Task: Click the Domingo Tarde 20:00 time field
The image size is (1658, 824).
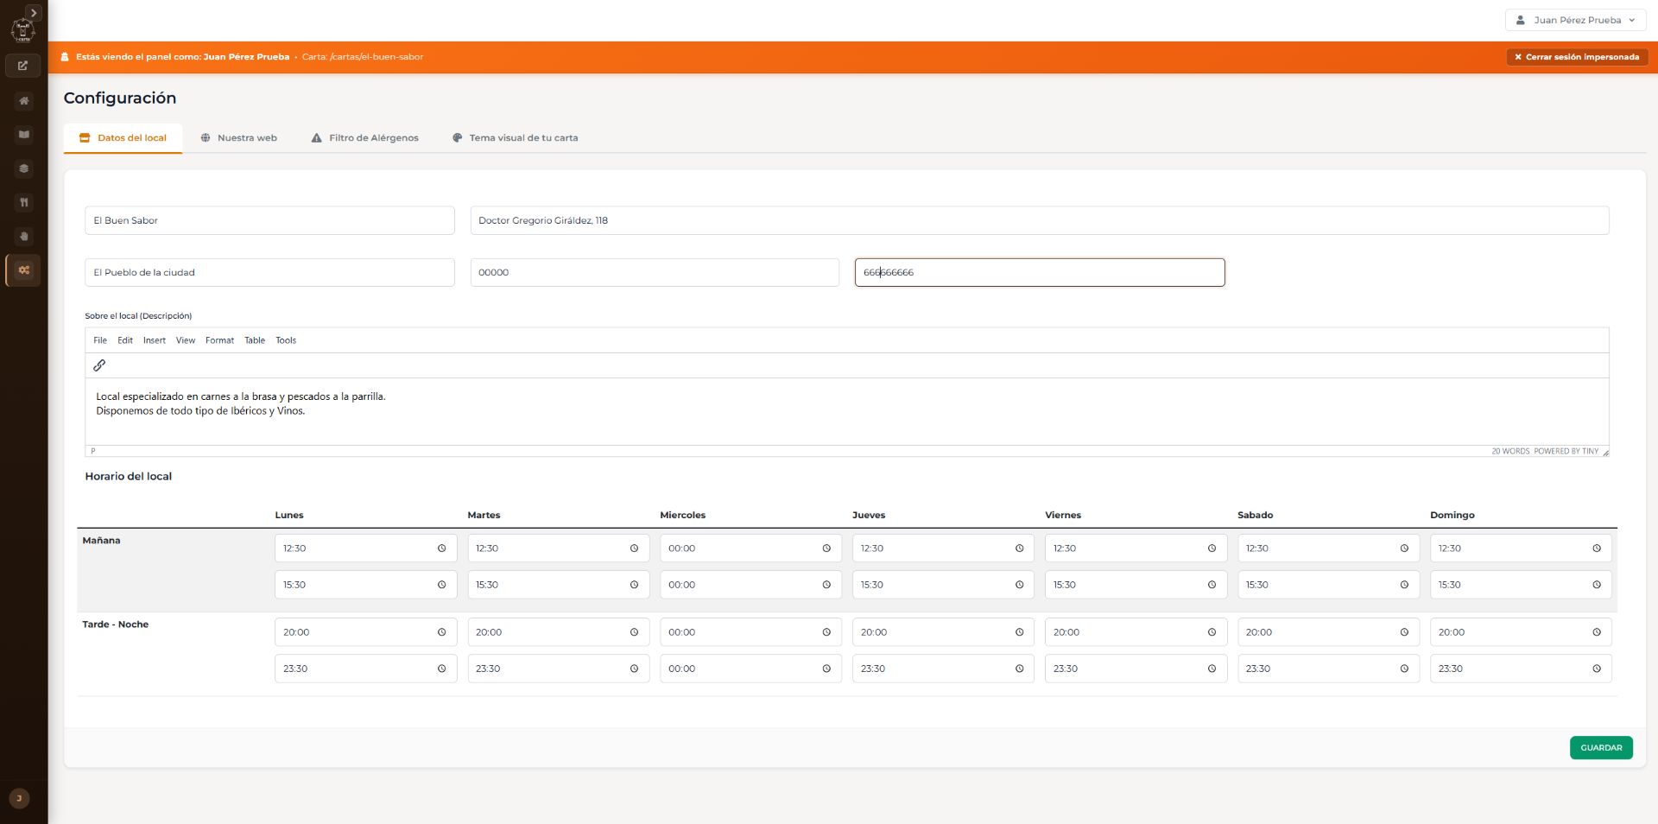Action: [1521, 632]
